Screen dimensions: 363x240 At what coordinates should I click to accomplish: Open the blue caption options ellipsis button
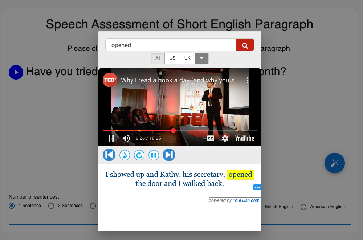point(257,187)
